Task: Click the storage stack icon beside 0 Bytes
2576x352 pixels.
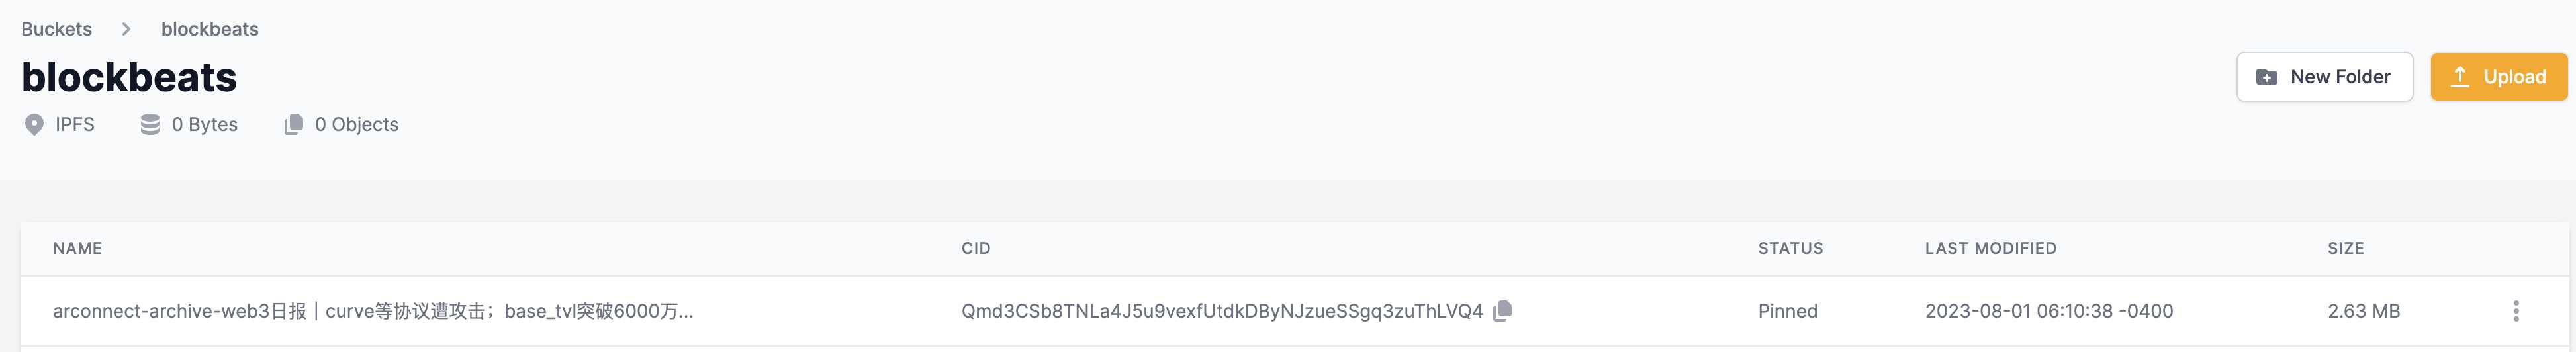Action: click(x=150, y=125)
